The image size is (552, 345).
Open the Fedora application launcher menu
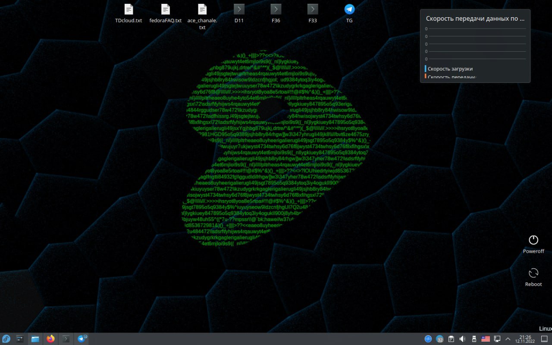tap(6, 339)
